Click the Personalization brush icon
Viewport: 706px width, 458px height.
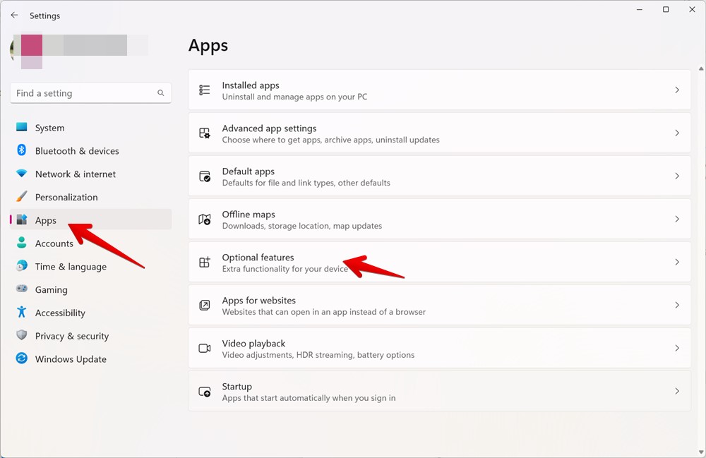pos(21,197)
